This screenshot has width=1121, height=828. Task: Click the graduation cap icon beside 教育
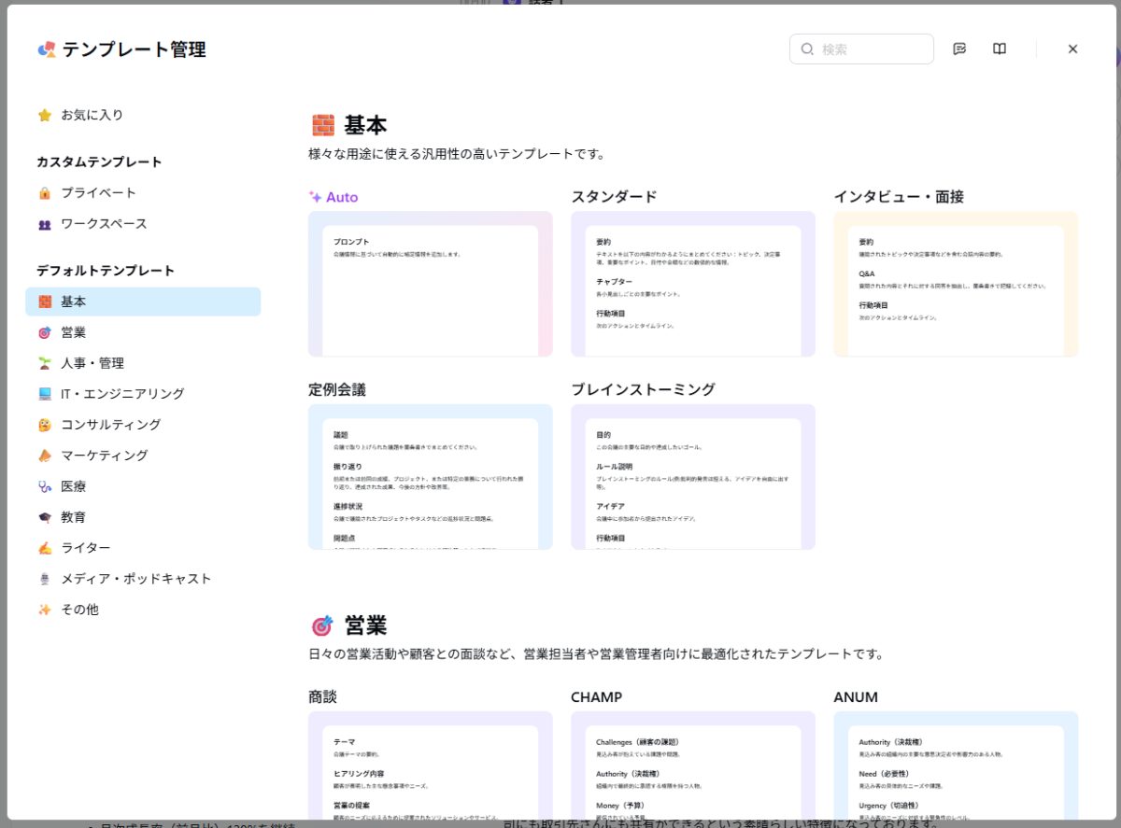tap(45, 517)
